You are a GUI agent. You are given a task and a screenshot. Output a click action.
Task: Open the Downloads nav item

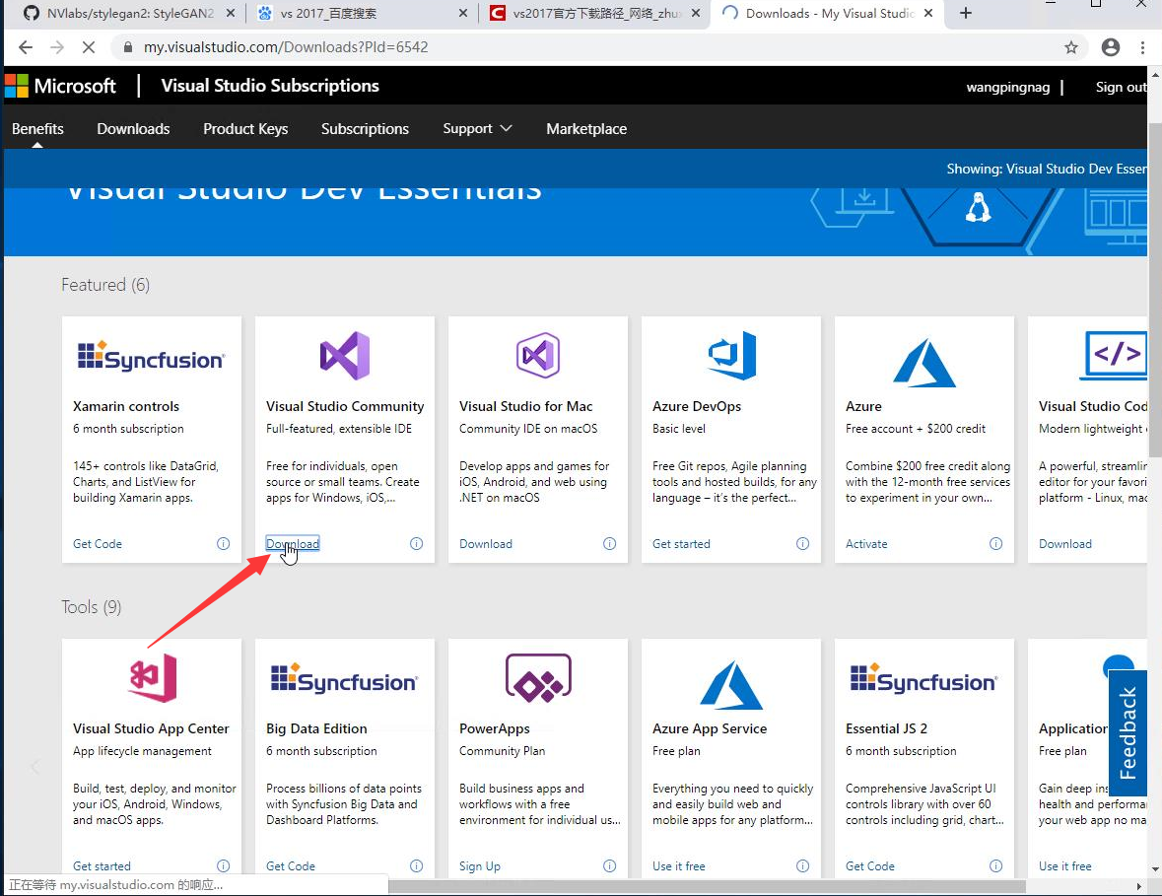coord(133,129)
